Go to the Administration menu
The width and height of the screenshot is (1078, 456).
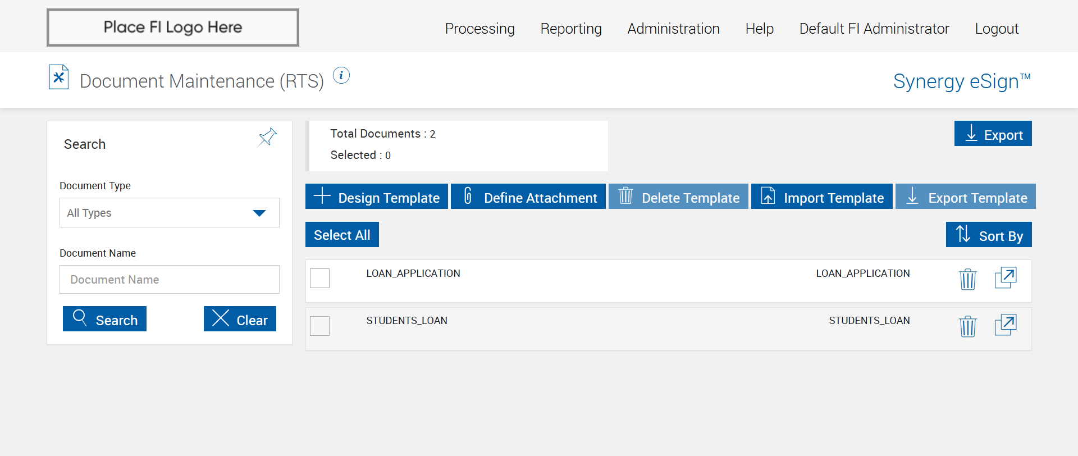coord(673,29)
